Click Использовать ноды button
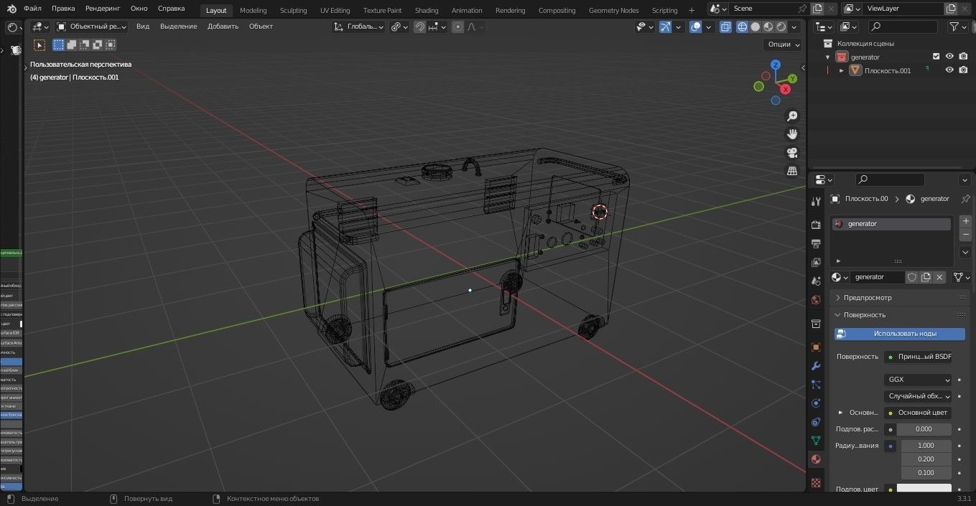This screenshot has height=506, width=976. (x=900, y=334)
